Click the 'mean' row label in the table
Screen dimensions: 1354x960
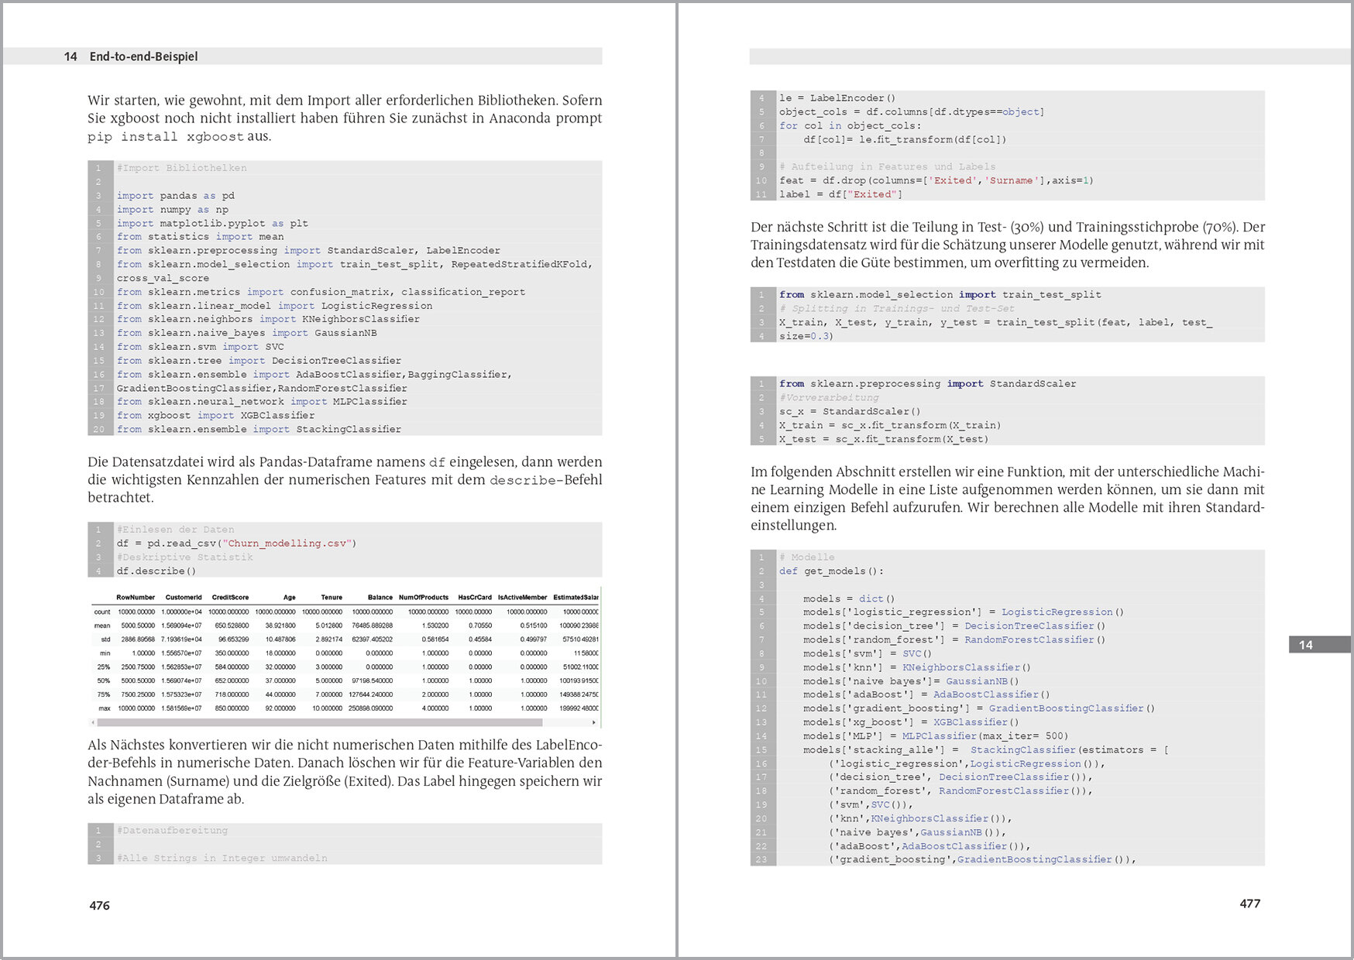click(x=102, y=626)
